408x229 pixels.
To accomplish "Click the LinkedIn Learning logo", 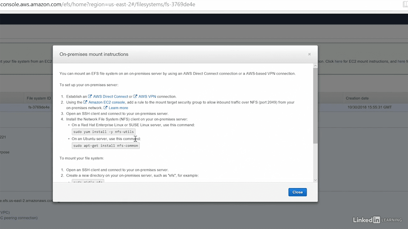I will point(377,220).
